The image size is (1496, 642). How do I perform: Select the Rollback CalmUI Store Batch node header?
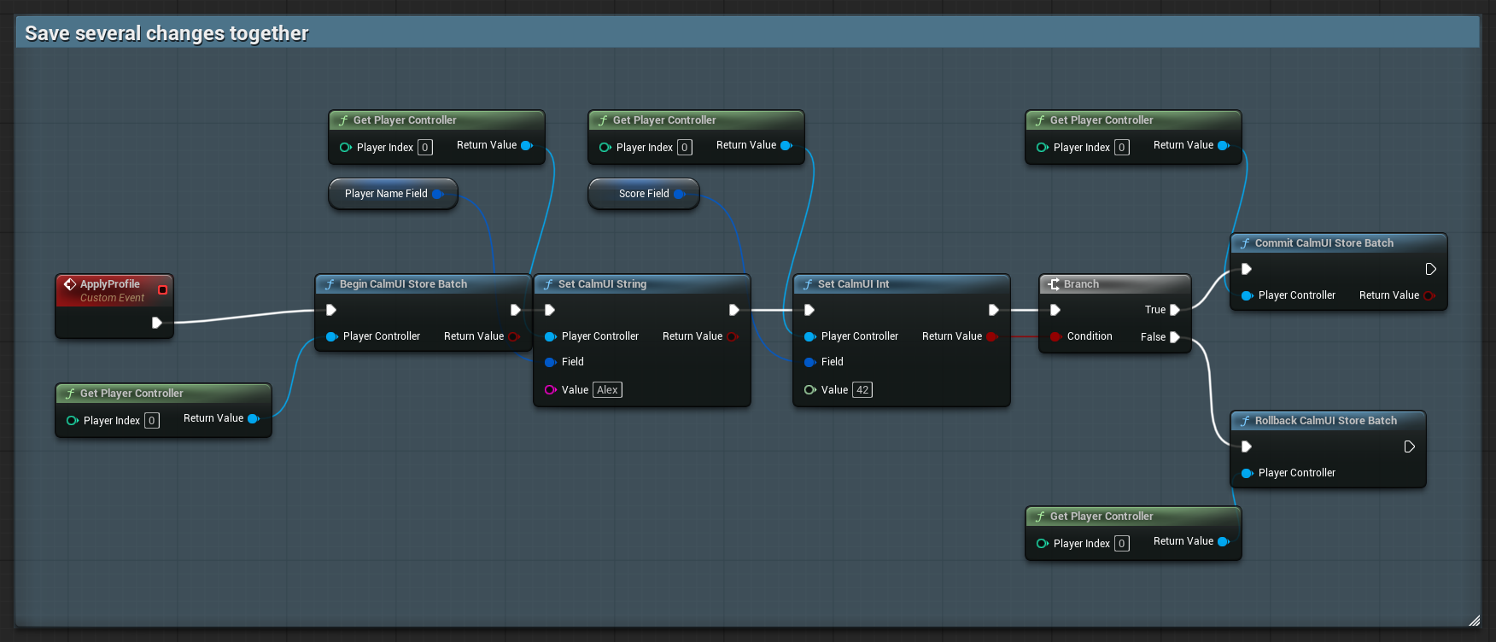[1328, 421]
